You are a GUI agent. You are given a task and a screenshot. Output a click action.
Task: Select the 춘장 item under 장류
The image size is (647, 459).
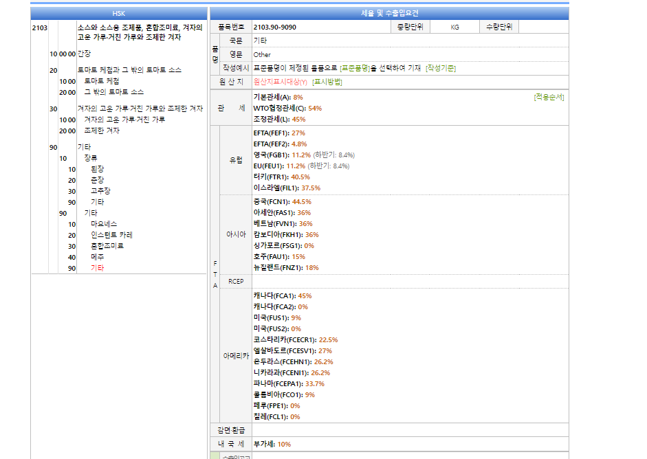click(x=97, y=180)
